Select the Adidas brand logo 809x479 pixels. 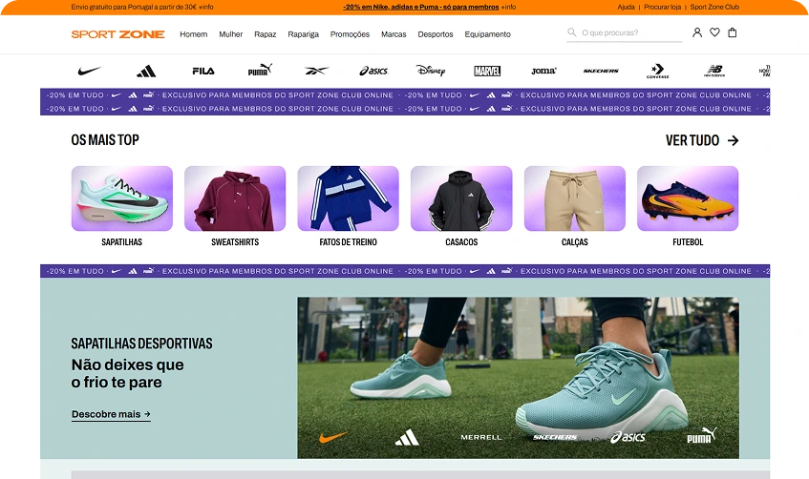coord(146,71)
